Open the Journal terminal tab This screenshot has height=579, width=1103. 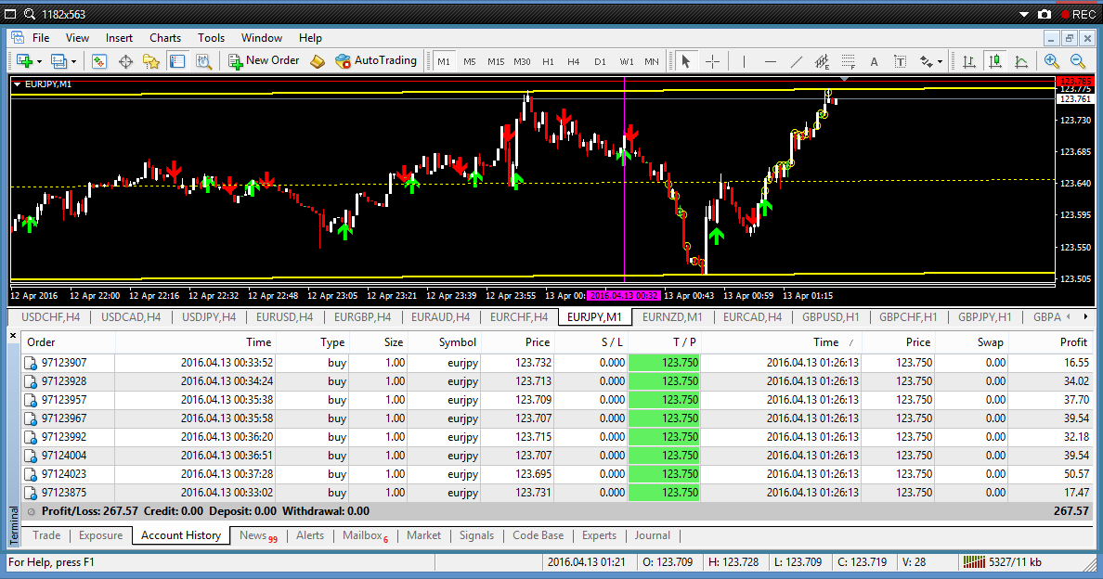click(x=652, y=535)
